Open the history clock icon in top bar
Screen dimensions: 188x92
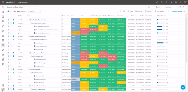(162, 2)
